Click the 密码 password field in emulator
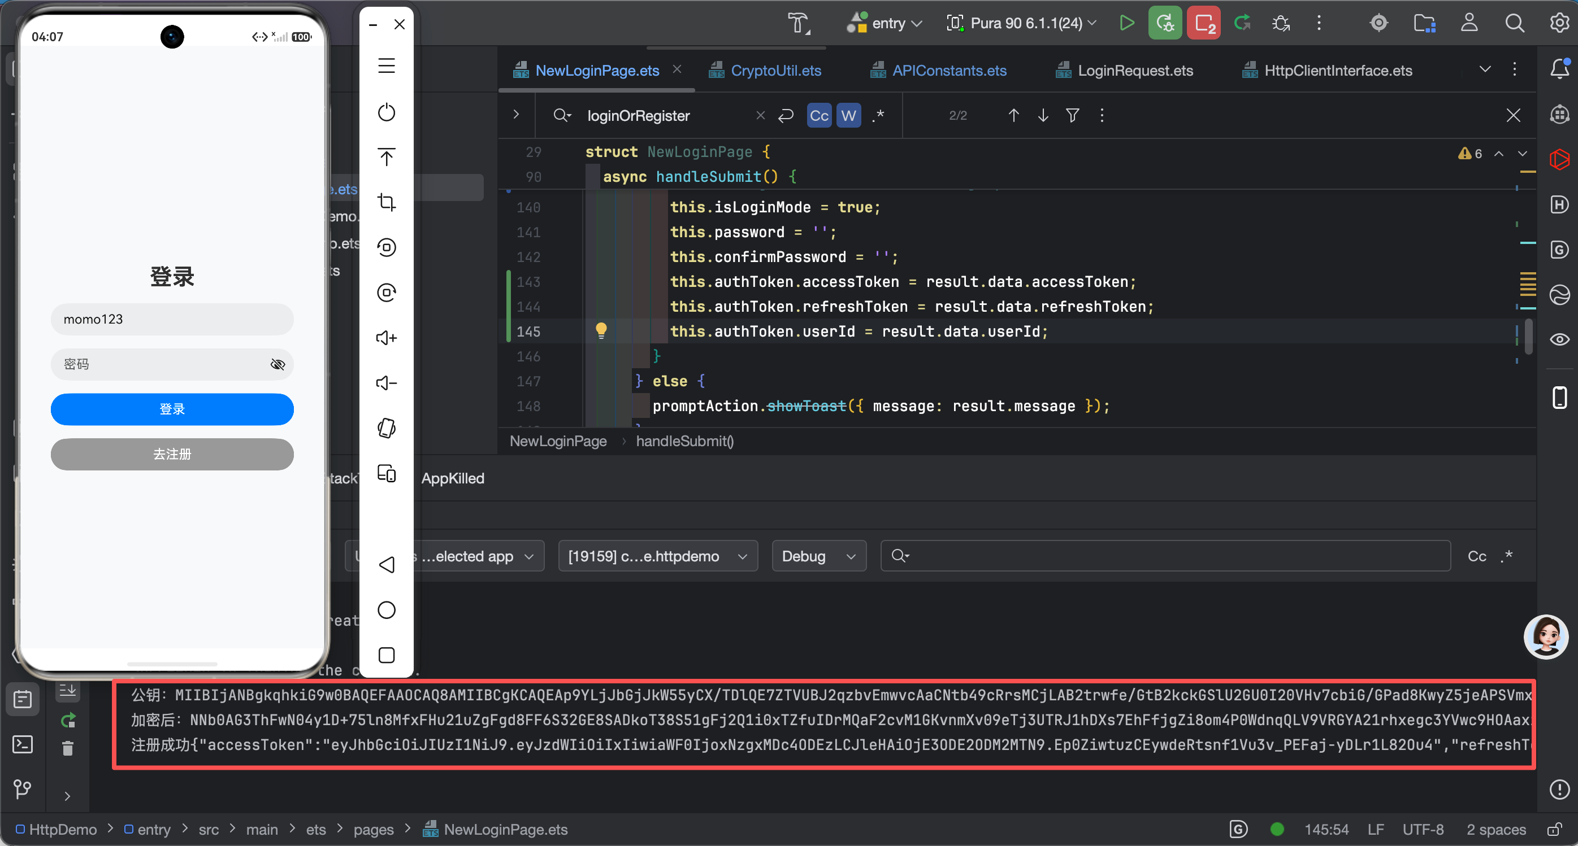Viewport: 1578px width, 846px height. 172,364
